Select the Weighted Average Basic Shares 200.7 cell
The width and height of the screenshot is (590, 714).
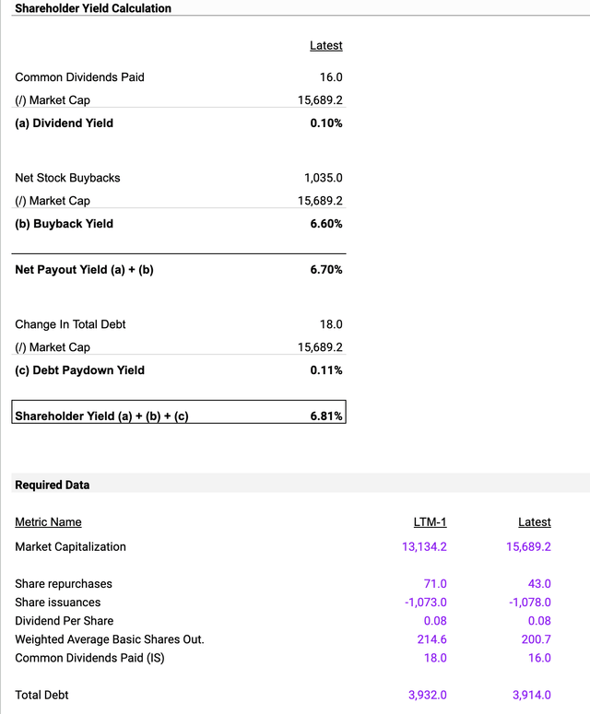tap(537, 639)
